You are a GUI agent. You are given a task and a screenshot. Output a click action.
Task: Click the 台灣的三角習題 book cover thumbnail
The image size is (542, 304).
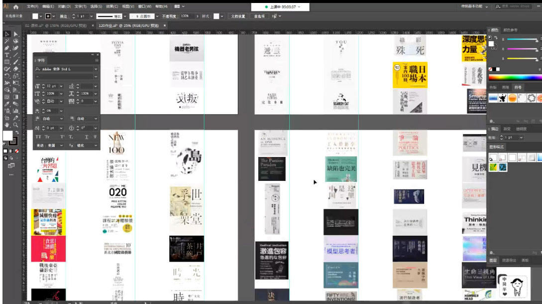coord(48,169)
